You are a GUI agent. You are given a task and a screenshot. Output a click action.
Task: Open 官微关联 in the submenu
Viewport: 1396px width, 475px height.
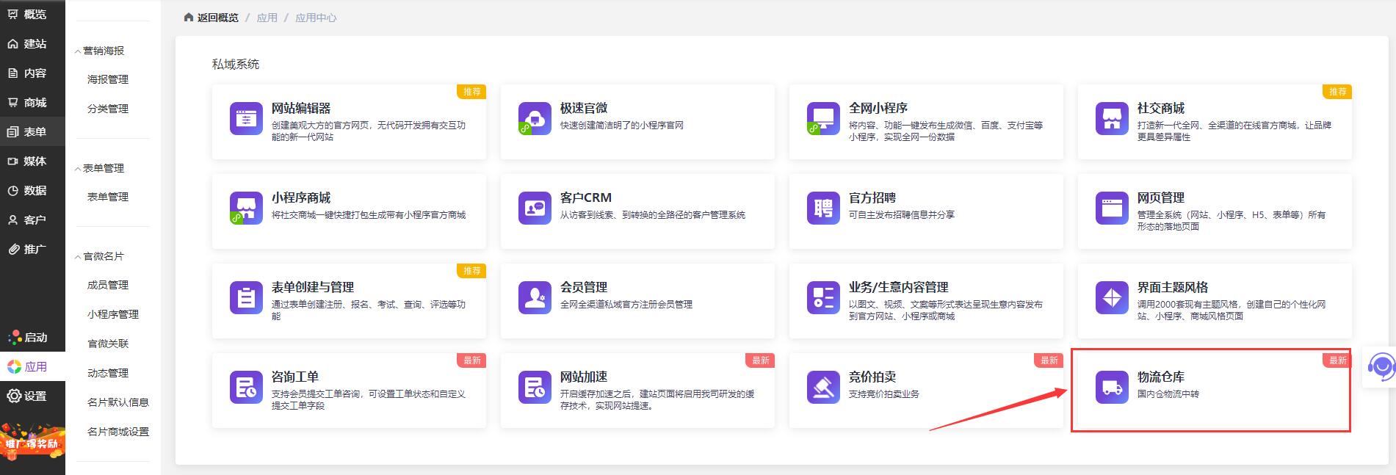(108, 344)
